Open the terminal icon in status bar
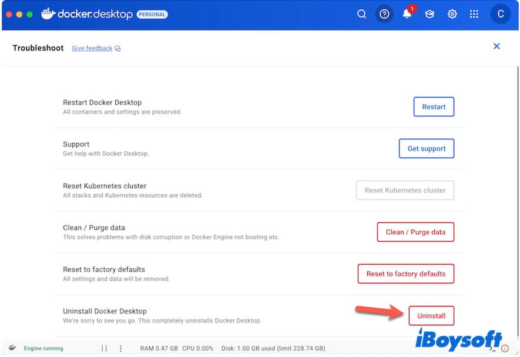The width and height of the screenshot is (520, 357). (x=492, y=349)
